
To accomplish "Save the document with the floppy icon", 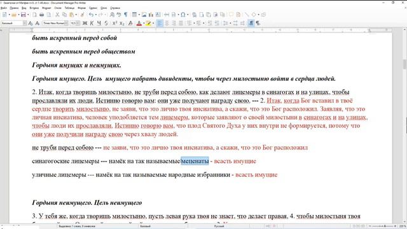I will [x=24, y=15].
